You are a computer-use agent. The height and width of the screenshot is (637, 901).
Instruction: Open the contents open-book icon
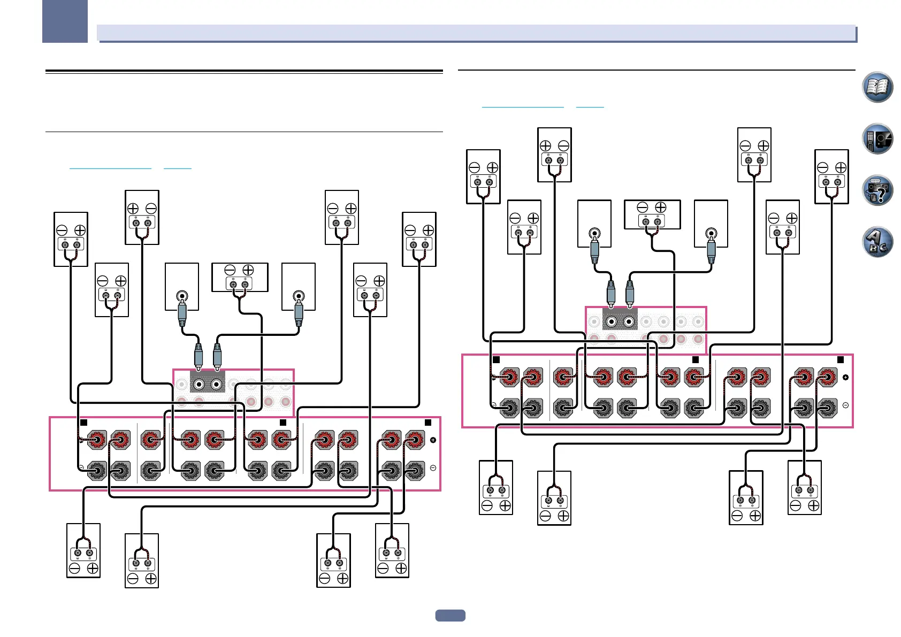pyautogui.click(x=877, y=87)
